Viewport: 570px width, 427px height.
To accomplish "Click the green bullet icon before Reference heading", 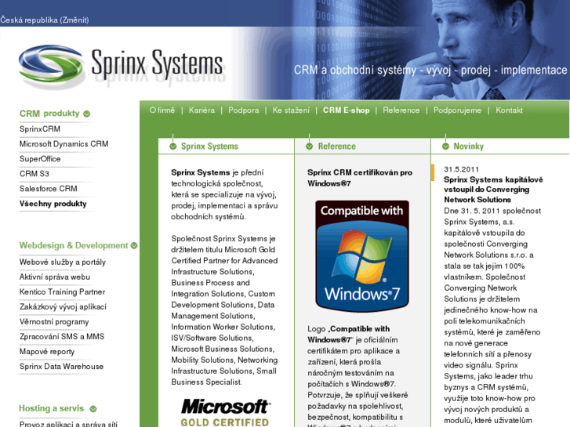I will 310,147.
